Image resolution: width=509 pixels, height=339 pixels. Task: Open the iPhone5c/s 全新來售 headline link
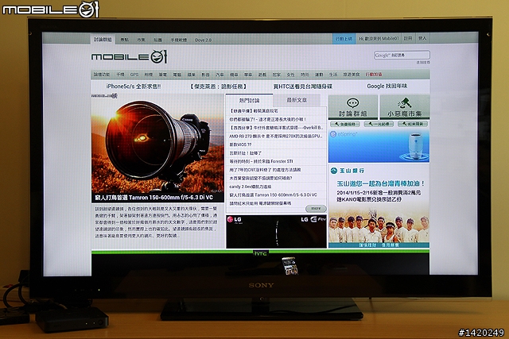(134, 87)
